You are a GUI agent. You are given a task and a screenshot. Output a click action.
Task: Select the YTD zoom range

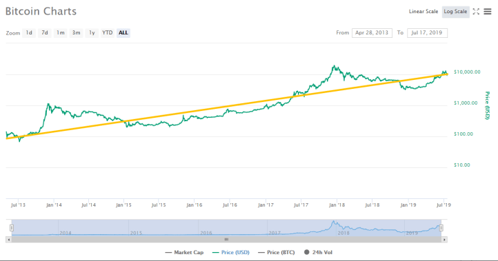click(108, 32)
